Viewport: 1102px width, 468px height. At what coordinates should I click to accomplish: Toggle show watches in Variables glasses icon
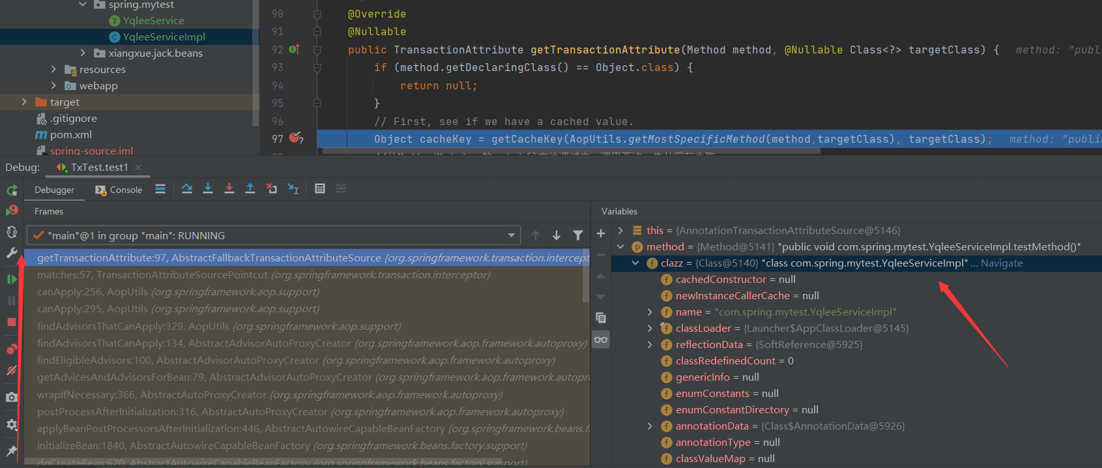601,340
